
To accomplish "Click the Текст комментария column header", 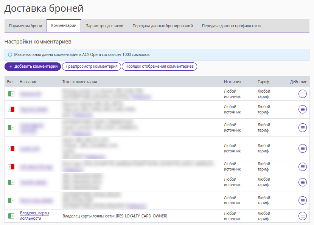I will [79, 82].
